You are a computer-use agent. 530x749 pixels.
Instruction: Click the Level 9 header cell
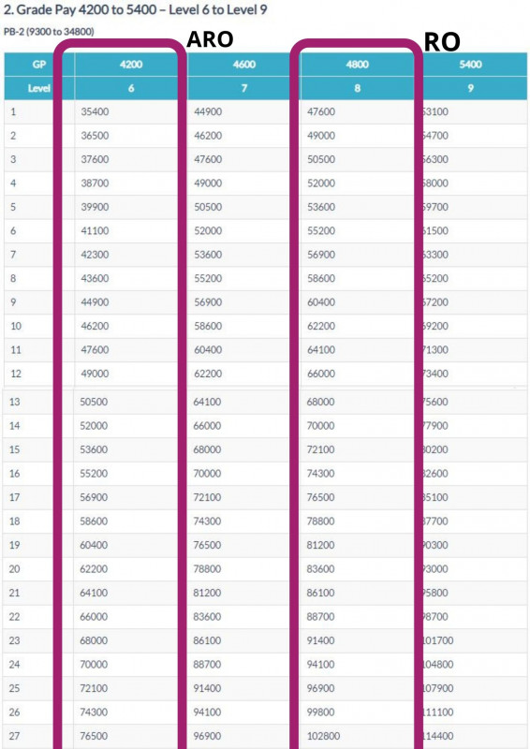(x=470, y=88)
